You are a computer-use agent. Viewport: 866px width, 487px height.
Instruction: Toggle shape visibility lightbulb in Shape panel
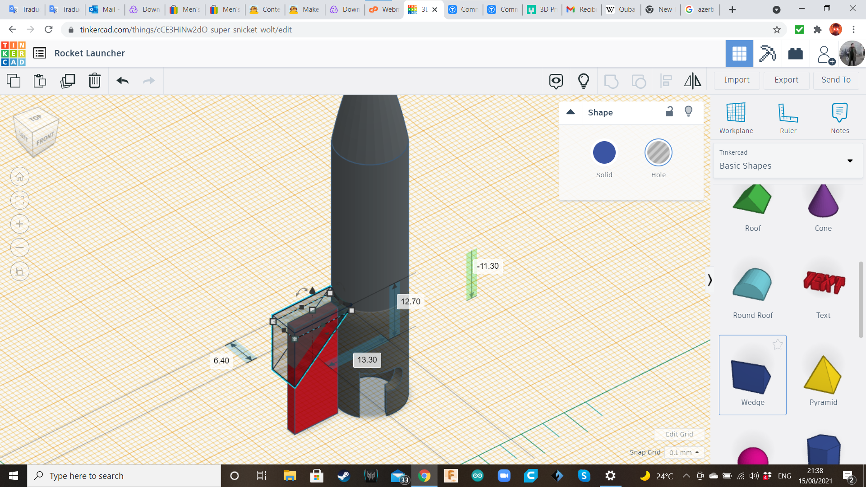(688, 111)
